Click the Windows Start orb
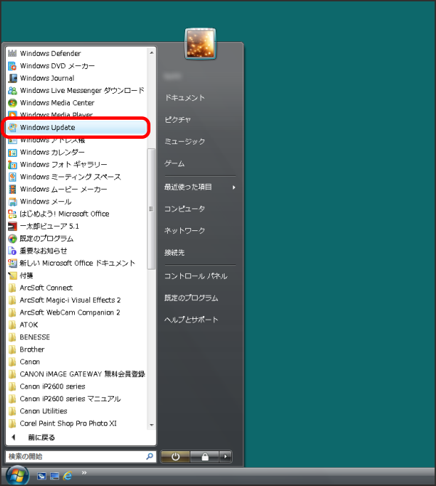 [17, 476]
